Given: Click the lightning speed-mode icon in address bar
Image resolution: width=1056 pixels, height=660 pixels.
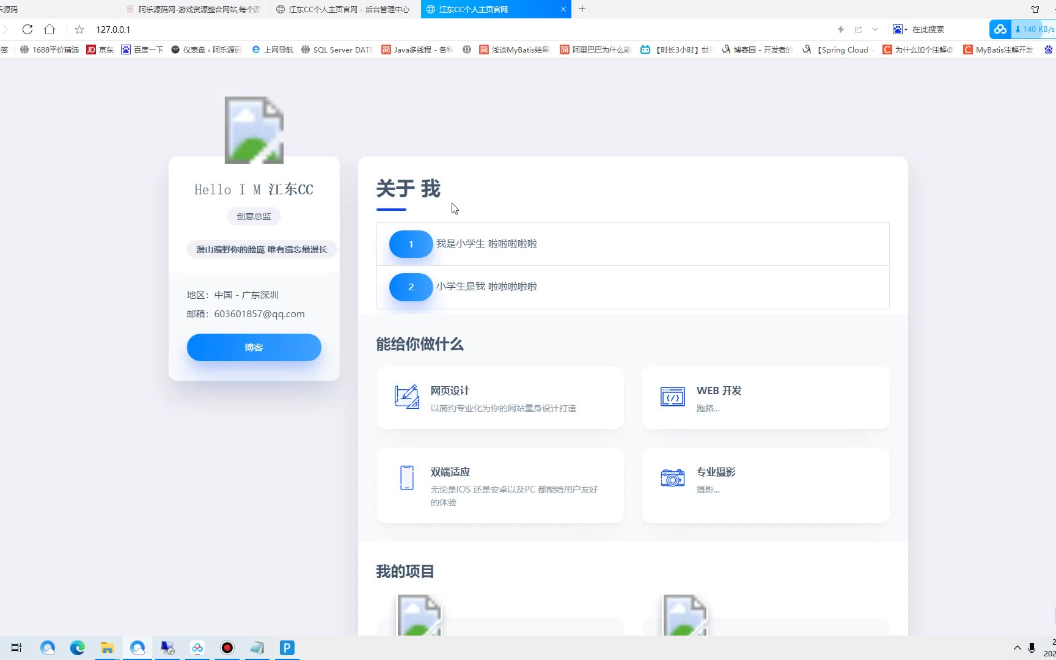Looking at the screenshot, I should click(x=841, y=29).
